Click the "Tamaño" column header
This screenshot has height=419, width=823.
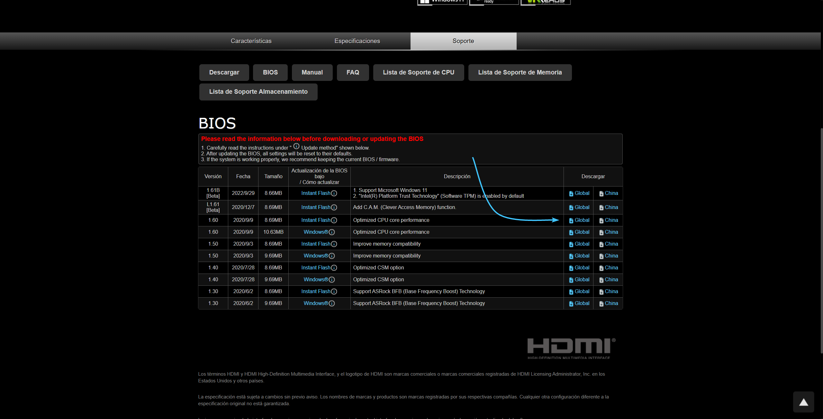click(x=273, y=177)
